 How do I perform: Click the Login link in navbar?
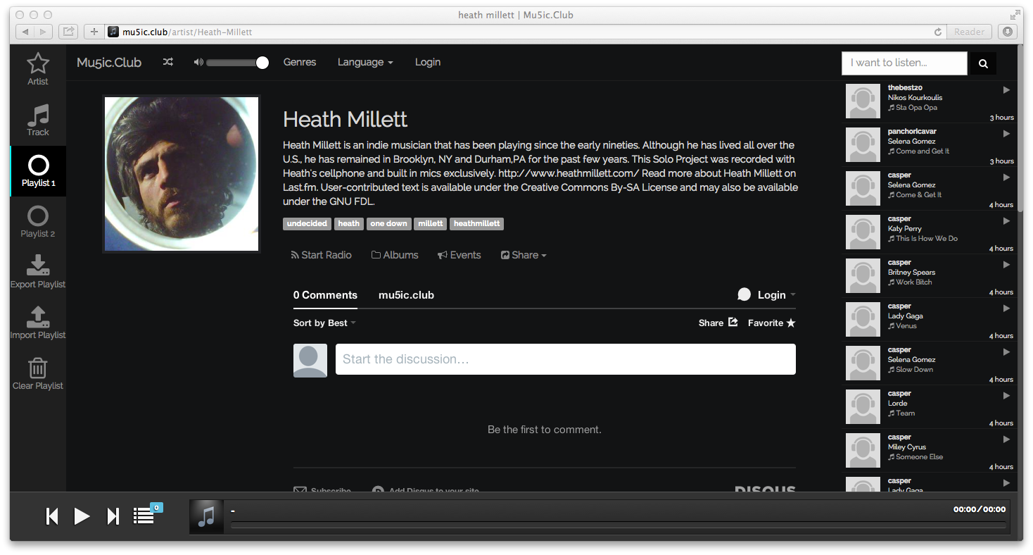428,62
